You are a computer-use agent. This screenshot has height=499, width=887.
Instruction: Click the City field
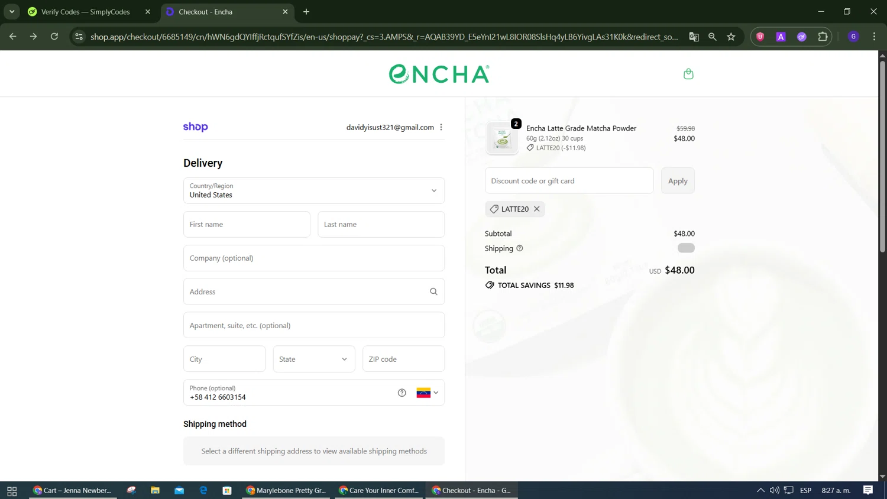tap(224, 359)
